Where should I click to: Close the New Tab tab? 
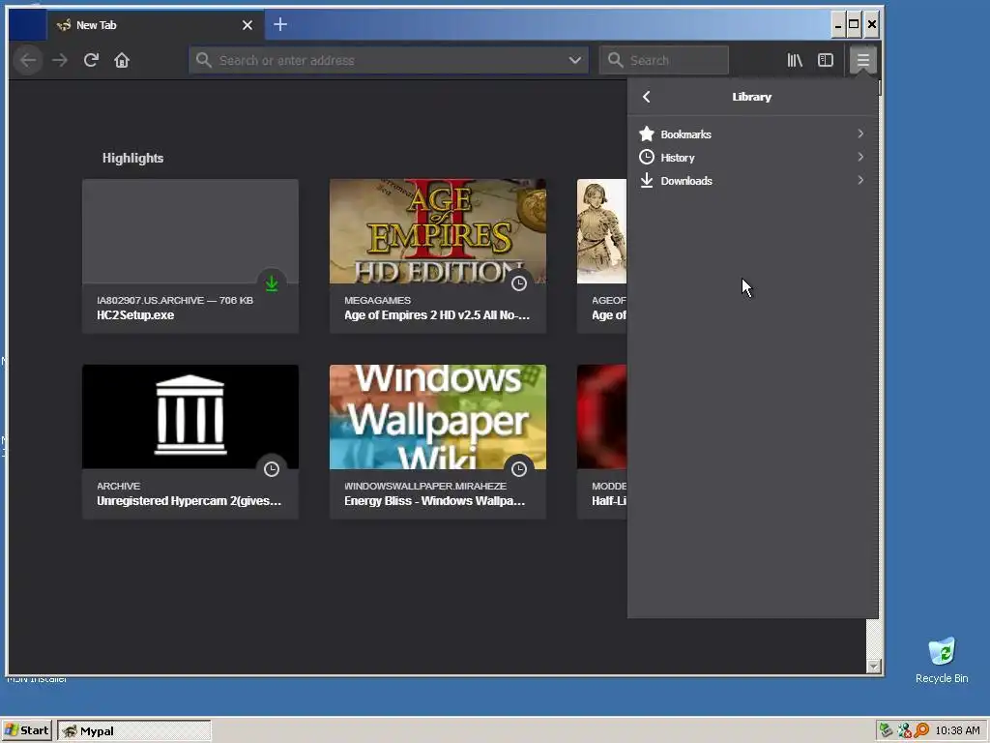(x=247, y=25)
